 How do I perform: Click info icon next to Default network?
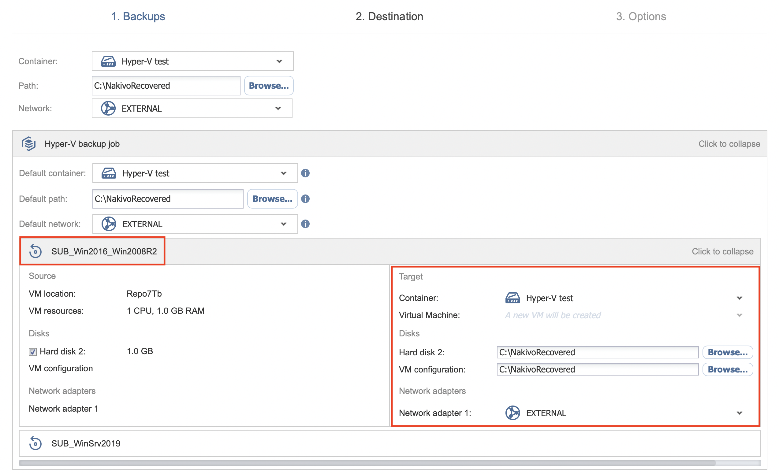(305, 224)
